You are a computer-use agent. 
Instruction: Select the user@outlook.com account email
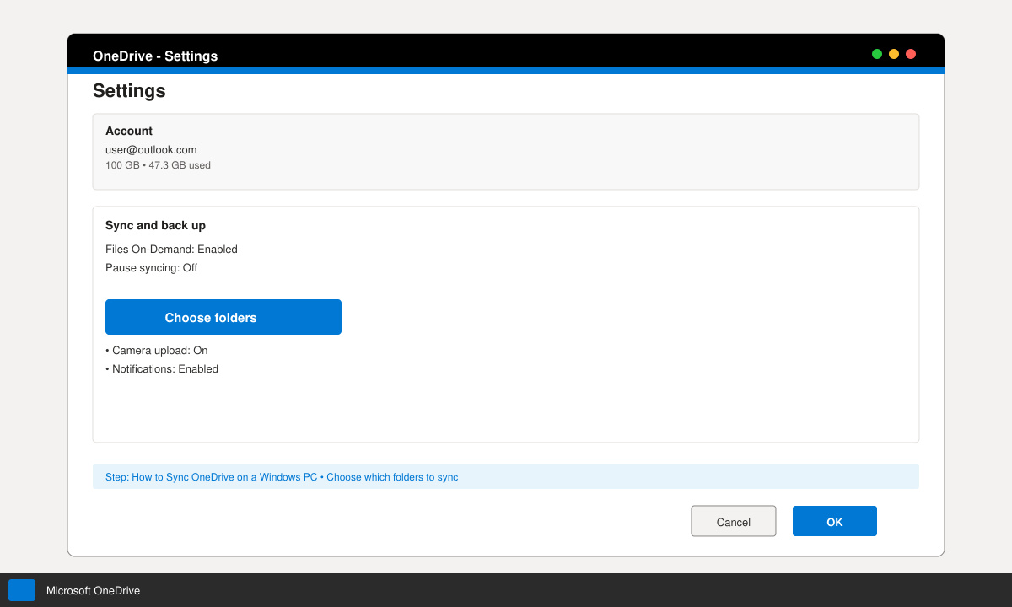pos(151,150)
